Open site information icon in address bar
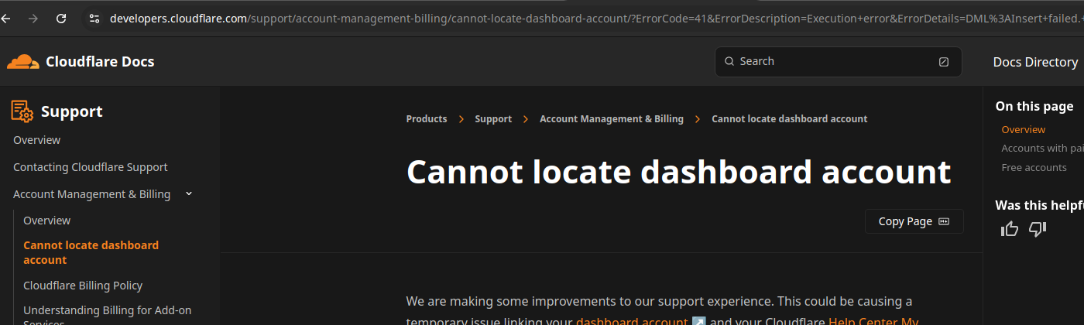Image resolution: width=1084 pixels, height=325 pixels. [94, 19]
